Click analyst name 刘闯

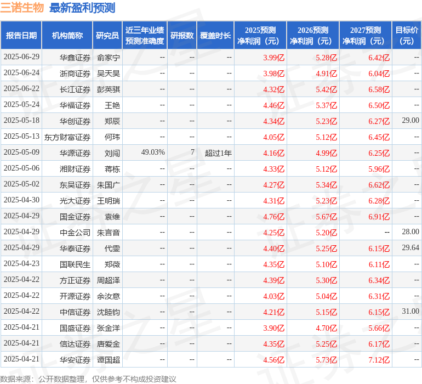pyautogui.click(x=112, y=153)
